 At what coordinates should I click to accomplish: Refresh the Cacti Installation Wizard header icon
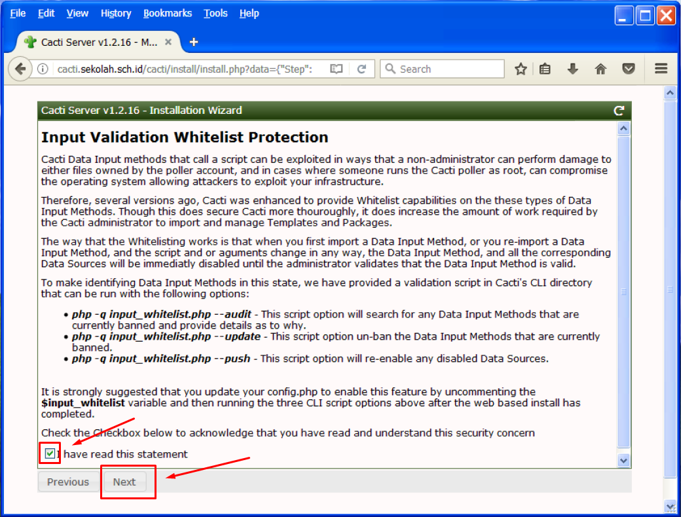(x=619, y=111)
